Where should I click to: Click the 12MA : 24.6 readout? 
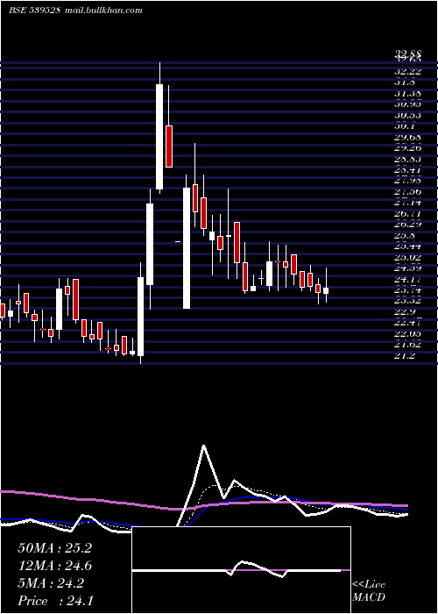(x=54, y=566)
